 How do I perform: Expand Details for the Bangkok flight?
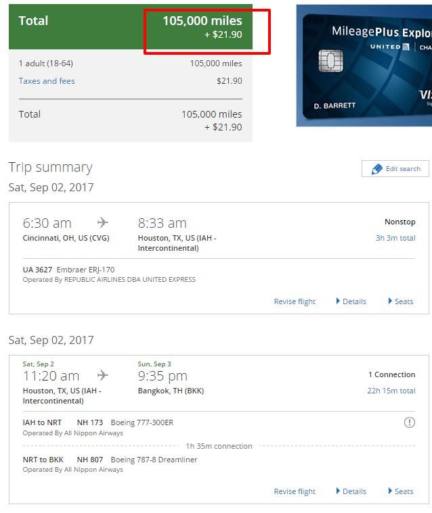click(x=351, y=491)
